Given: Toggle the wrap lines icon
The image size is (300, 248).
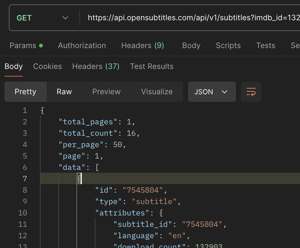Looking at the screenshot, I should (251, 92).
